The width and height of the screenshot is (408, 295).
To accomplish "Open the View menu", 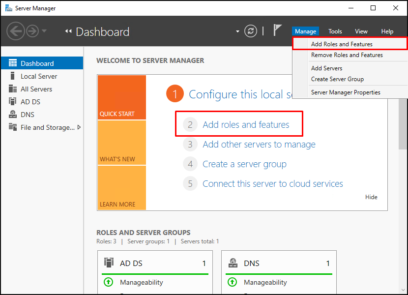I will tap(361, 31).
